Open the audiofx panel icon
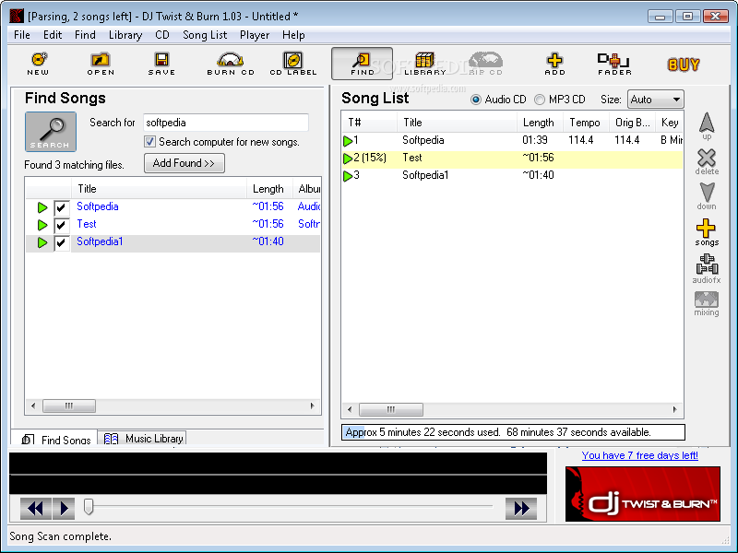Screen dimensions: 738x553 click(707, 268)
